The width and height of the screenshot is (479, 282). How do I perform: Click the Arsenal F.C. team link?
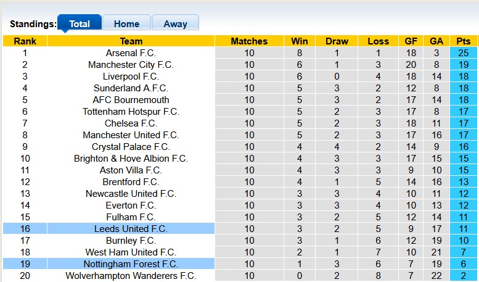coord(131,53)
